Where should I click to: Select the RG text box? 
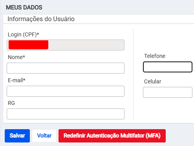66,114
